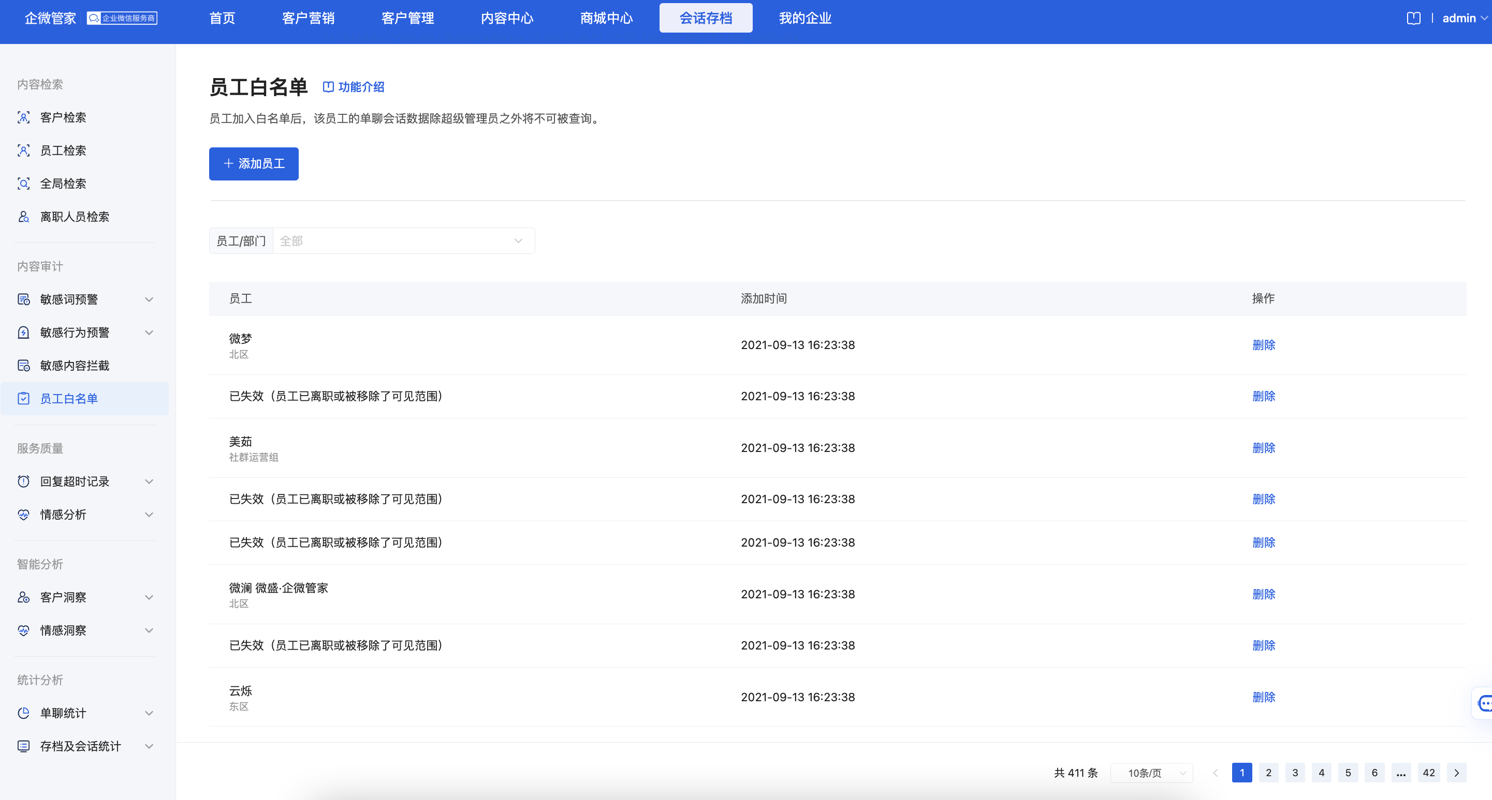1492x800 pixels.
Task: Click the 回复超时记录 clock icon
Action: 24,481
